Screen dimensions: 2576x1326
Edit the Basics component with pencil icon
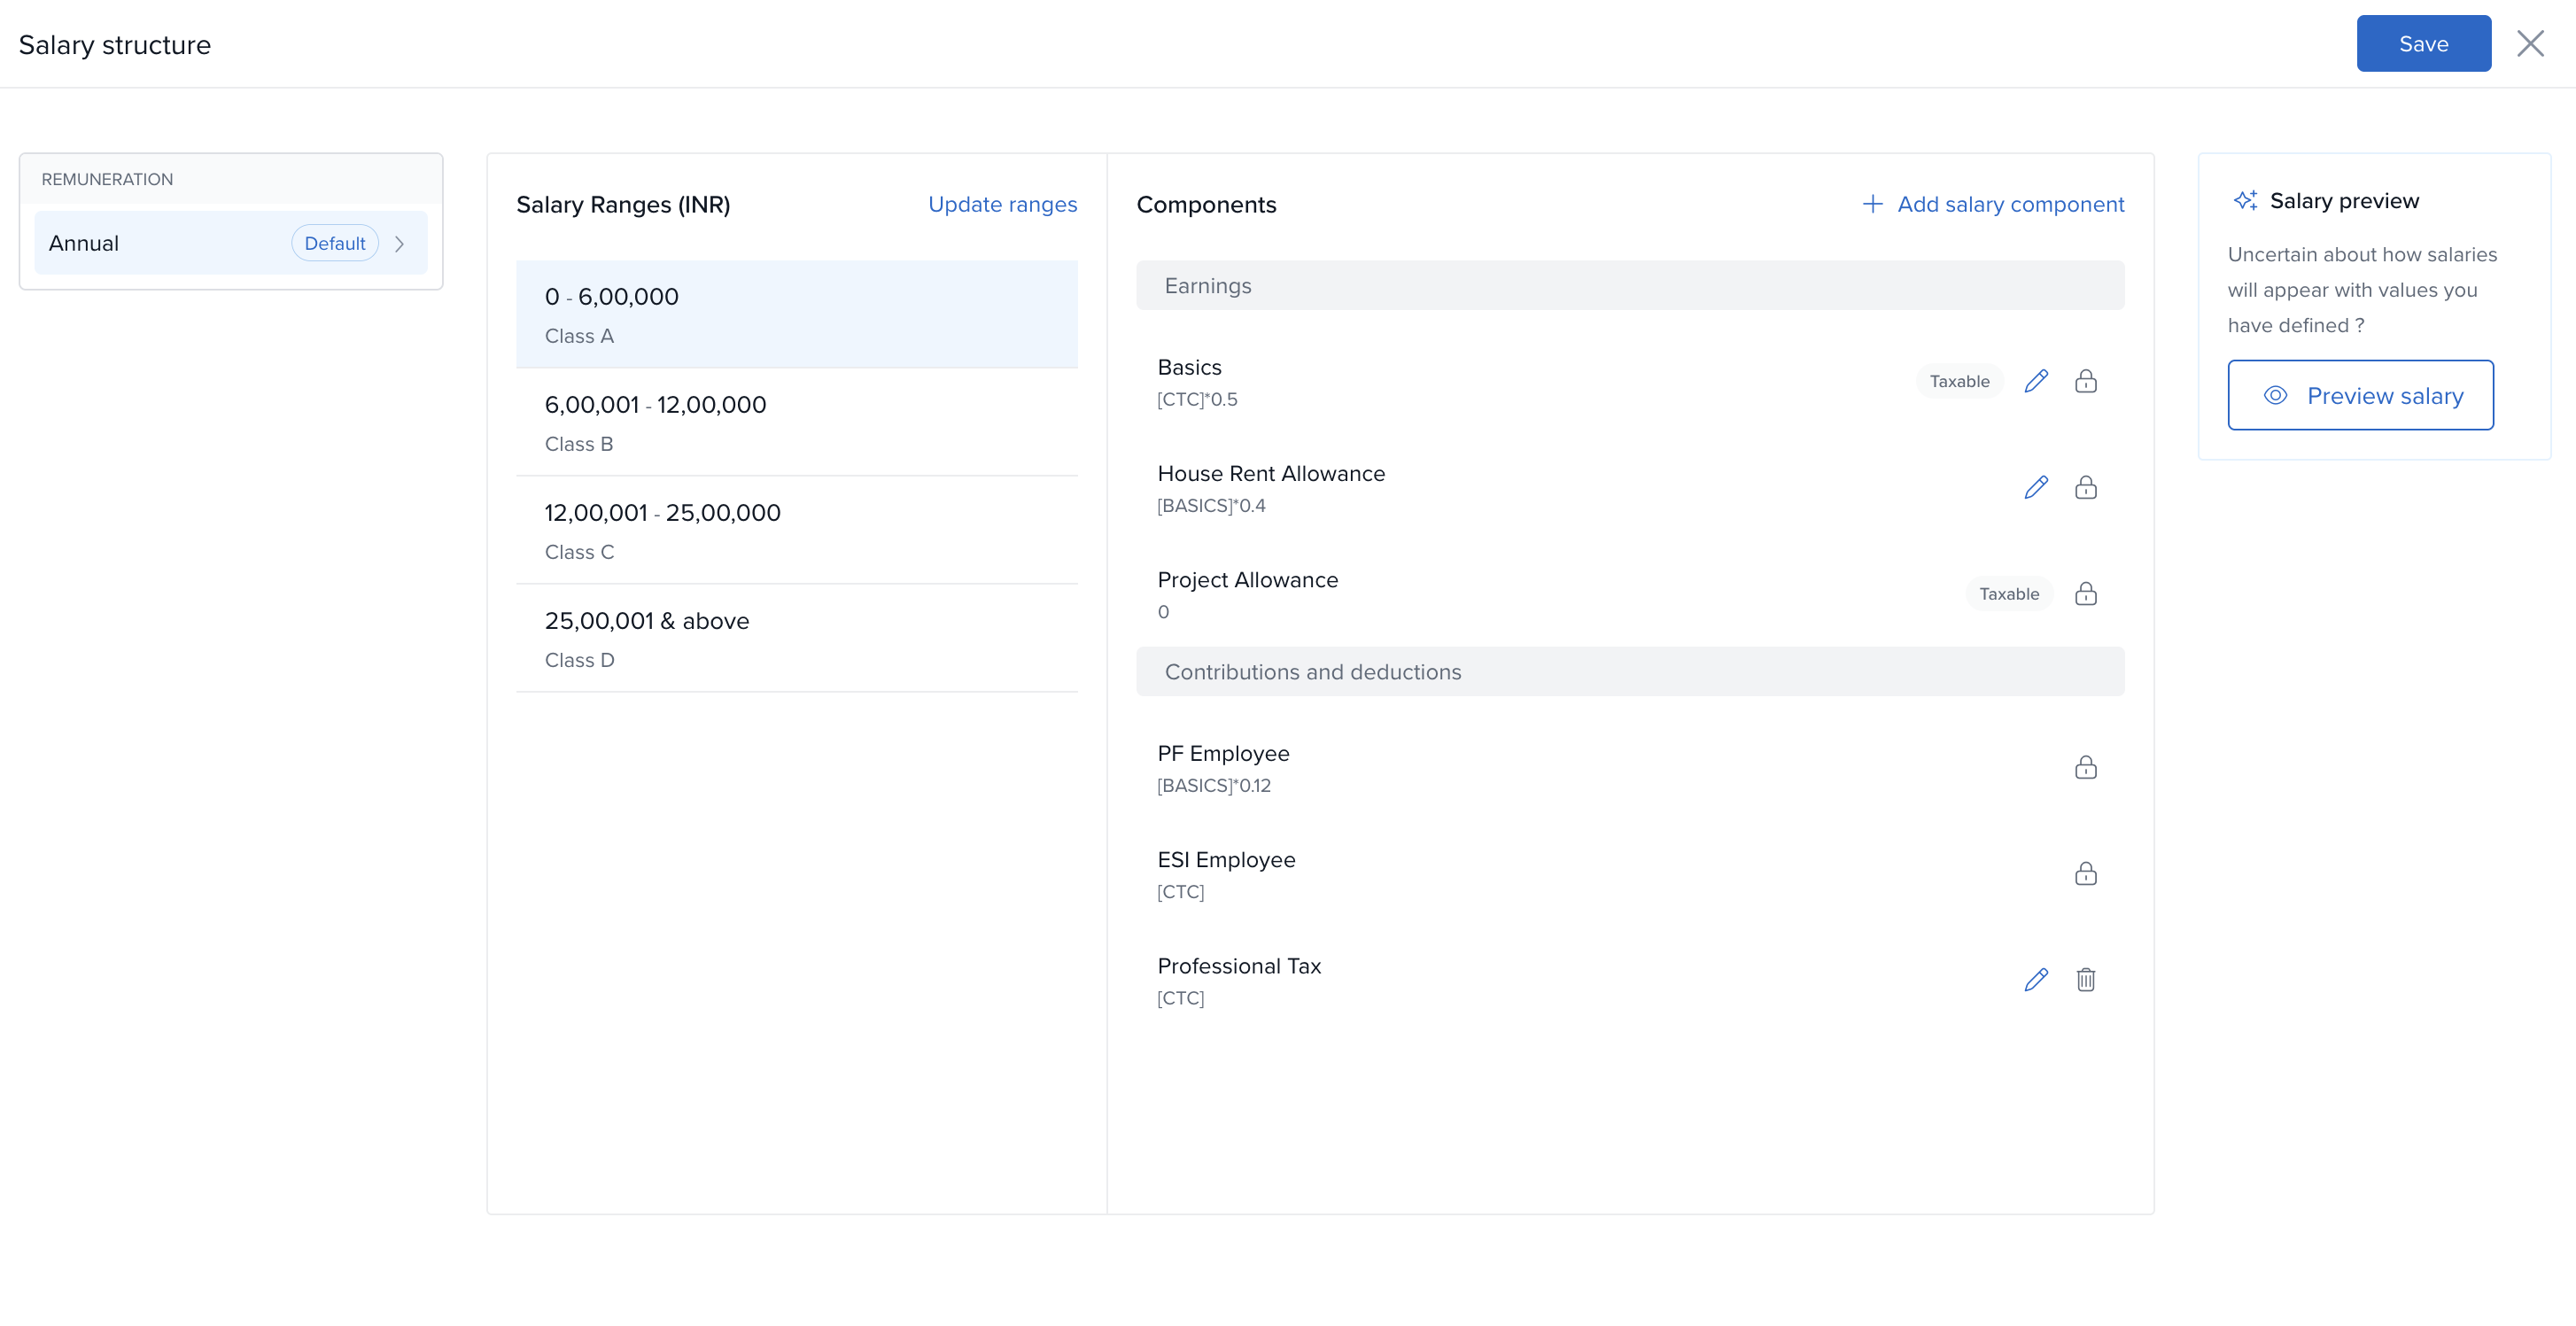click(x=2036, y=381)
